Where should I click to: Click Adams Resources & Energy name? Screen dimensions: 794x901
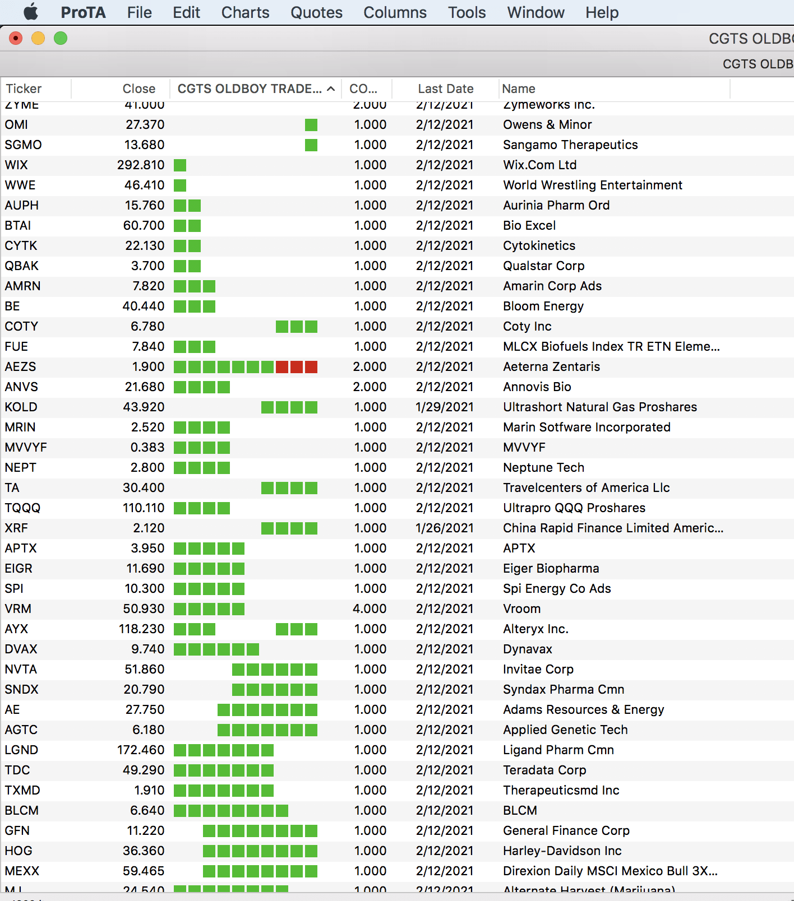pyautogui.click(x=583, y=709)
